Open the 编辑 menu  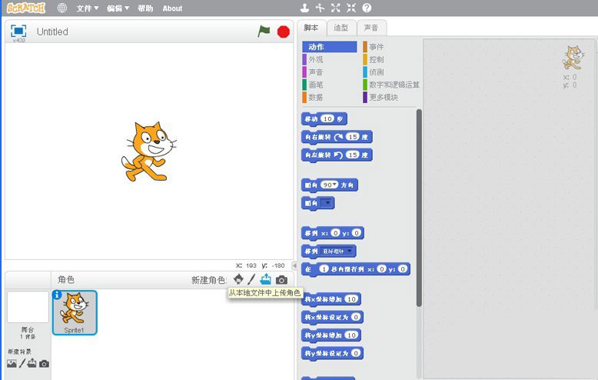pyautogui.click(x=118, y=8)
